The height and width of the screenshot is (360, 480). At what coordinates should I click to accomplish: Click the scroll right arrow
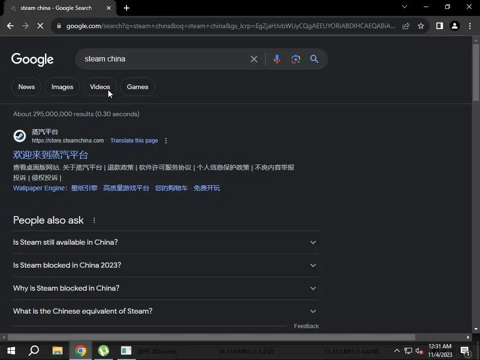pyautogui.click(x=468, y=337)
